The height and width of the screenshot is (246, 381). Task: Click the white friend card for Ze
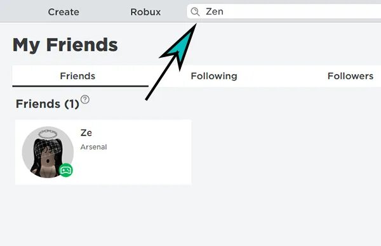pos(104,152)
